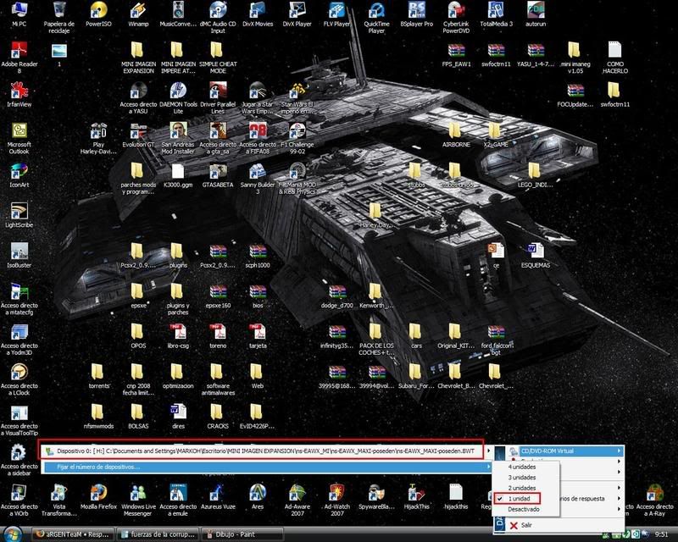Screen dimensions: 678x542
Task: Open the Ares desktop shortcut
Action: coord(258,496)
